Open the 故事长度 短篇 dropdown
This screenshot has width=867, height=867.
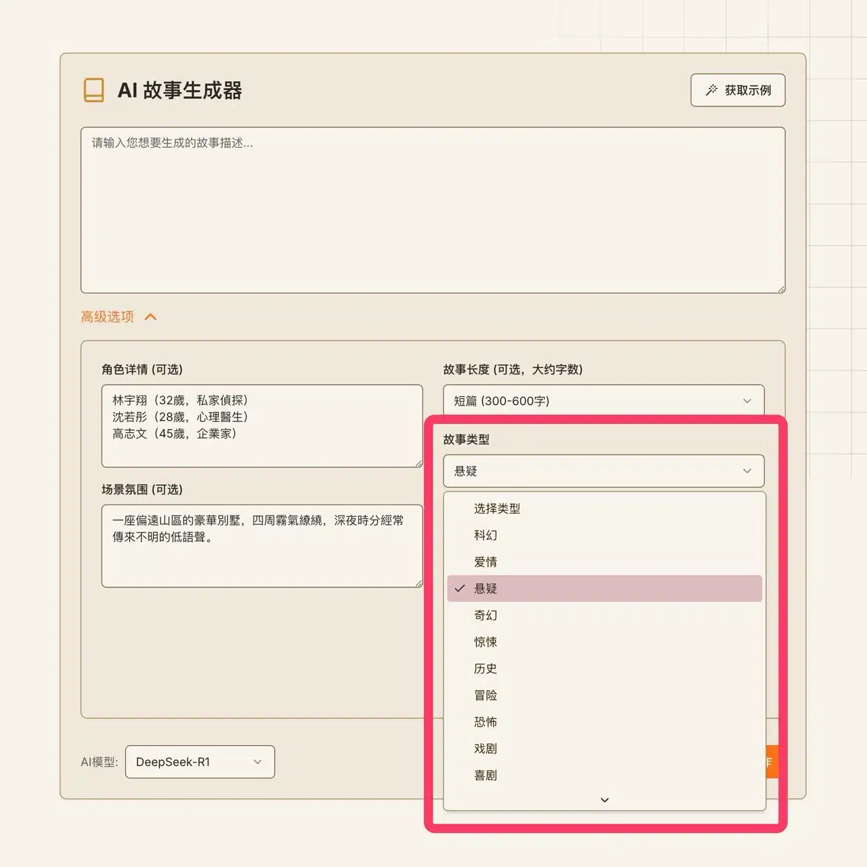point(603,400)
